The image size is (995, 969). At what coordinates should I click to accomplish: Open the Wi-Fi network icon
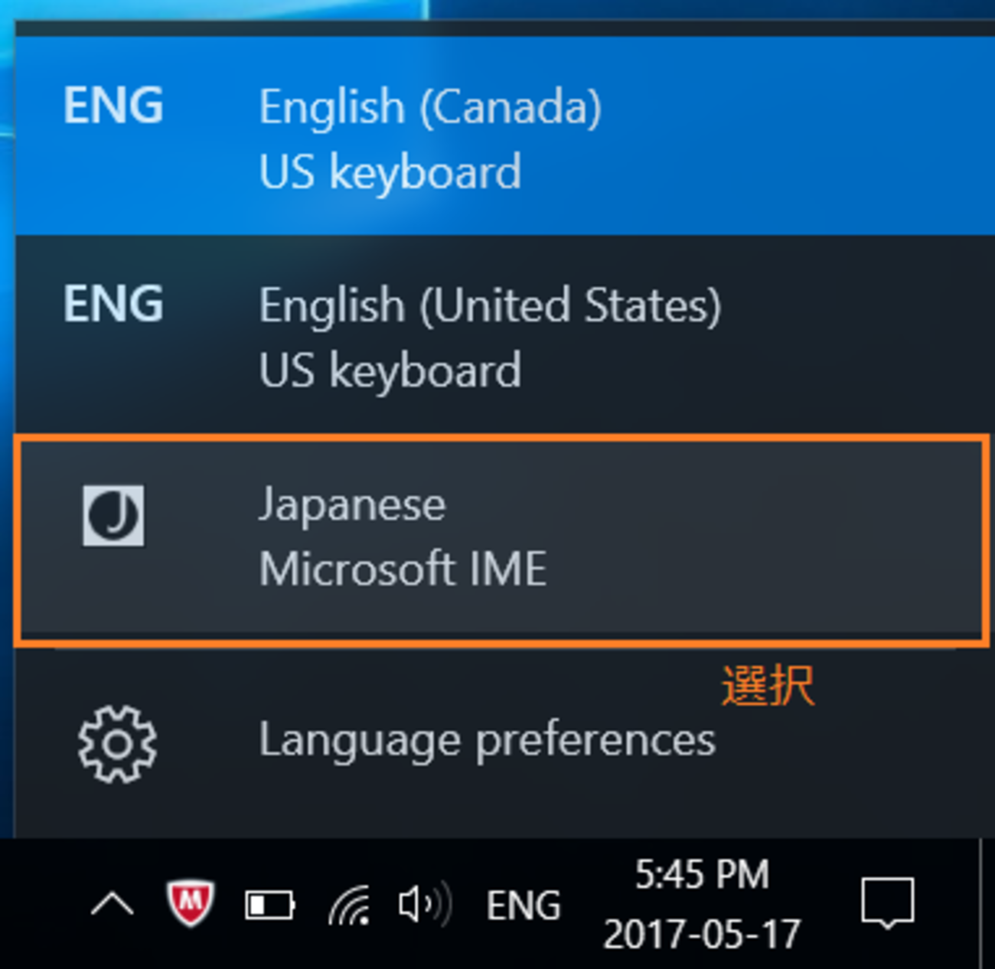pyautogui.click(x=350, y=905)
